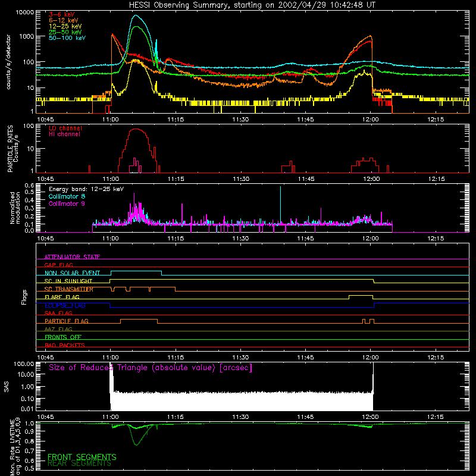Pick the green 25-50 keV legend label
The image size is (476, 476).
[65, 32]
